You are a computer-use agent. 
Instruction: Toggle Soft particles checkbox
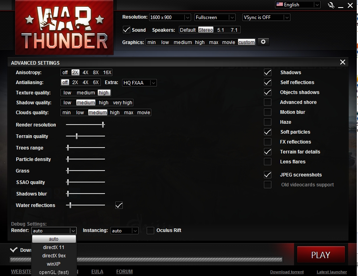[x=267, y=132]
